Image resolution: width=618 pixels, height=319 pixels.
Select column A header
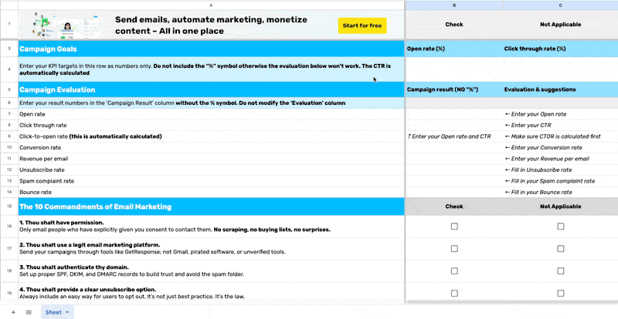210,5
